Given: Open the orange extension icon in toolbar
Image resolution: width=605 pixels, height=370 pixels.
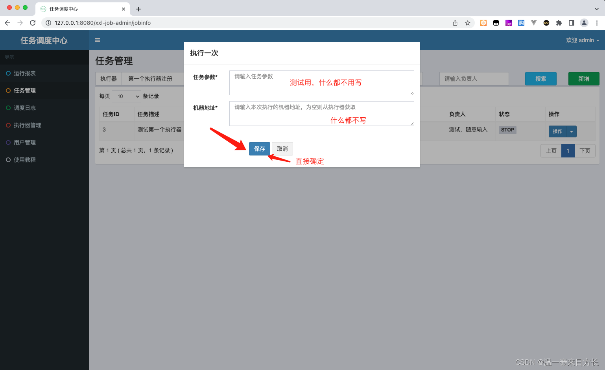Looking at the screenshot, I should pos(483,23).
